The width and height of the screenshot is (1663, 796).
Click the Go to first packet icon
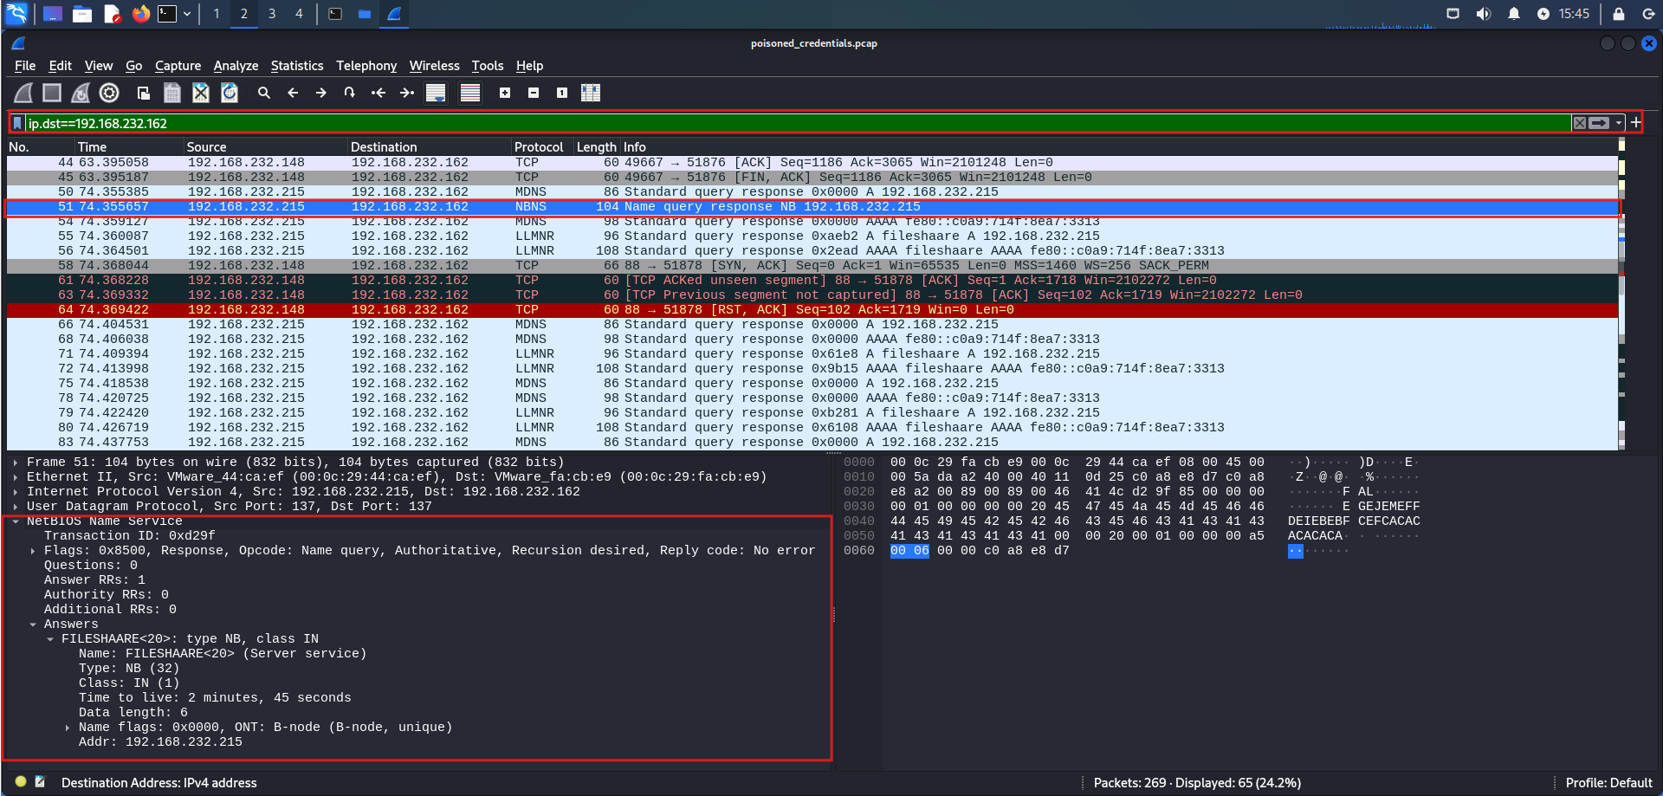point(379,93)
